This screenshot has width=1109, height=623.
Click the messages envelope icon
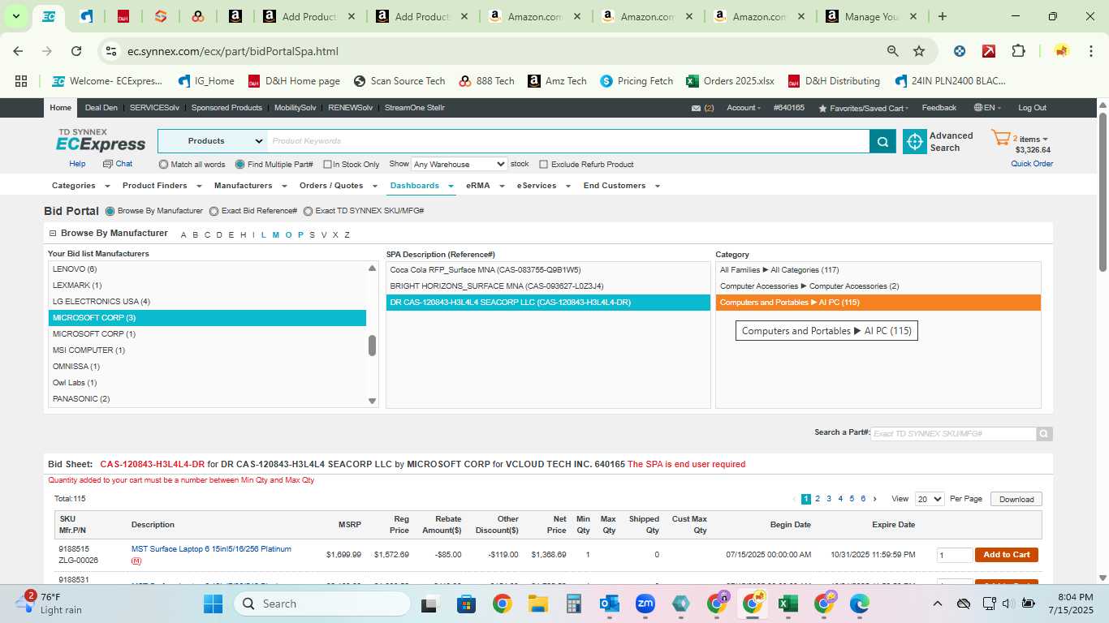696,108
